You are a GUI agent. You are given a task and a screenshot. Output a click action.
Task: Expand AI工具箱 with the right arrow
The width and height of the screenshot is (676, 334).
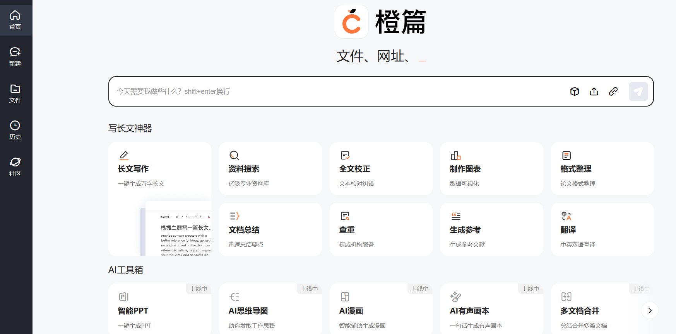(650, 310)
